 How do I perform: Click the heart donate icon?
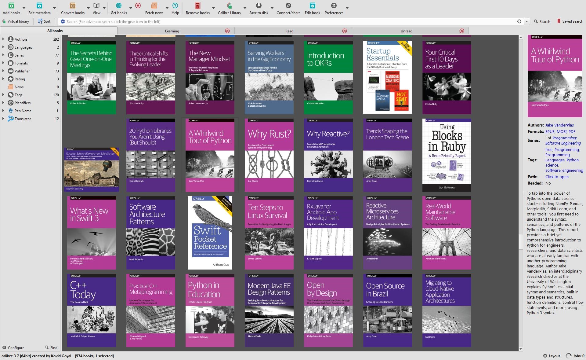138,6
